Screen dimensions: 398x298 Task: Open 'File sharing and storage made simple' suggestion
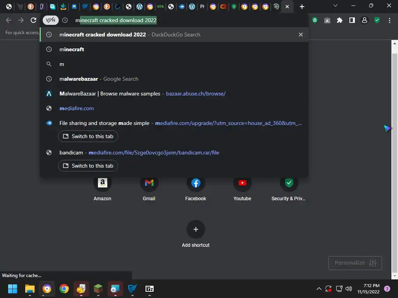[174, 123]
